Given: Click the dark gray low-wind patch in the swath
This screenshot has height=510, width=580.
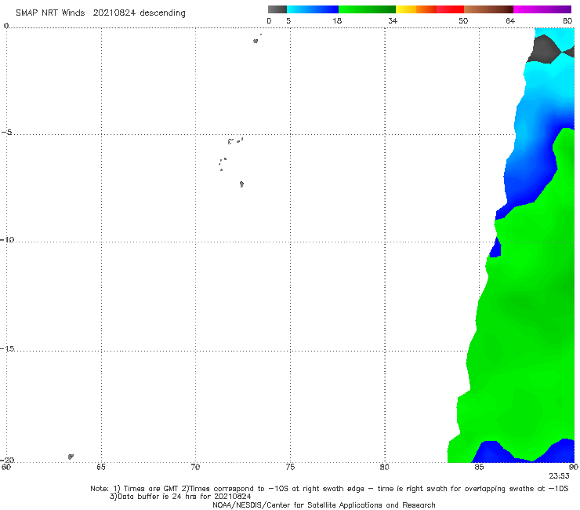Looking at the screenshot, I should point(544,49).
